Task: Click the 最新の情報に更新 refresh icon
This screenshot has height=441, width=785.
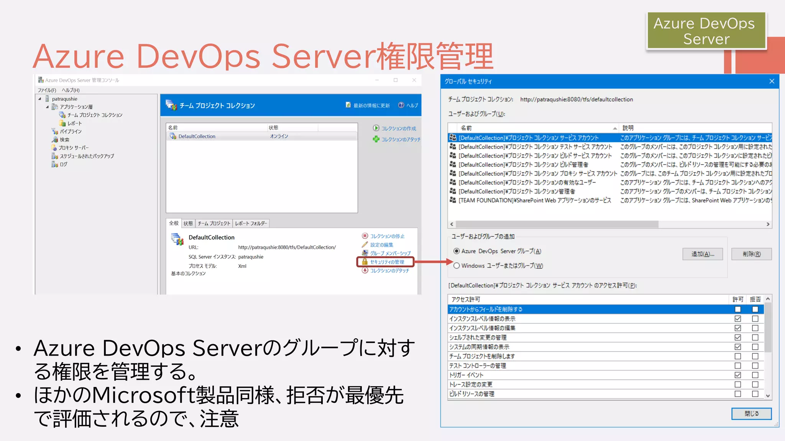Action: coord(348,105)
